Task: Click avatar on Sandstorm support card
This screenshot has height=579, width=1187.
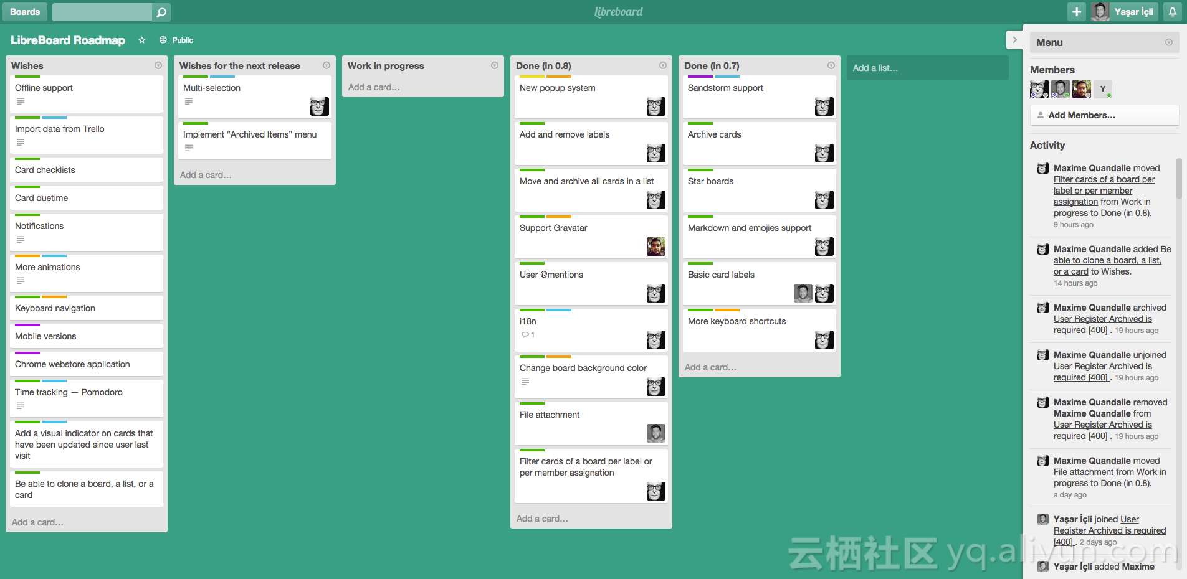Action: (824, 106)
